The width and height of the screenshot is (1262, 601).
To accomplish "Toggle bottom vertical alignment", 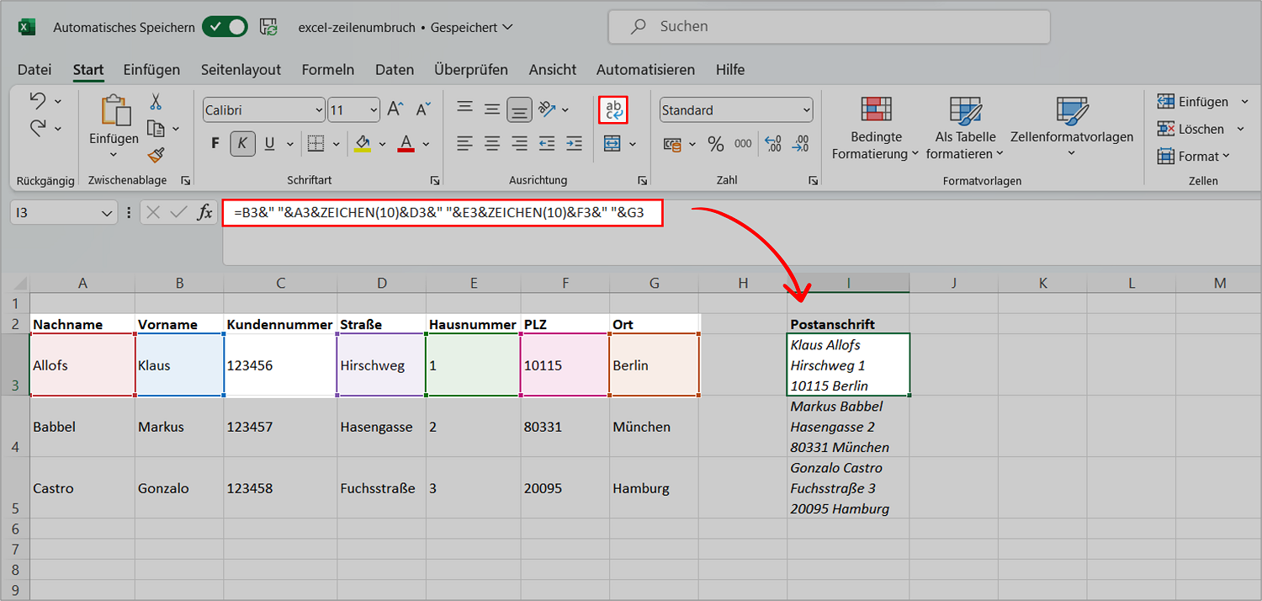I will (x=520, y=109).
